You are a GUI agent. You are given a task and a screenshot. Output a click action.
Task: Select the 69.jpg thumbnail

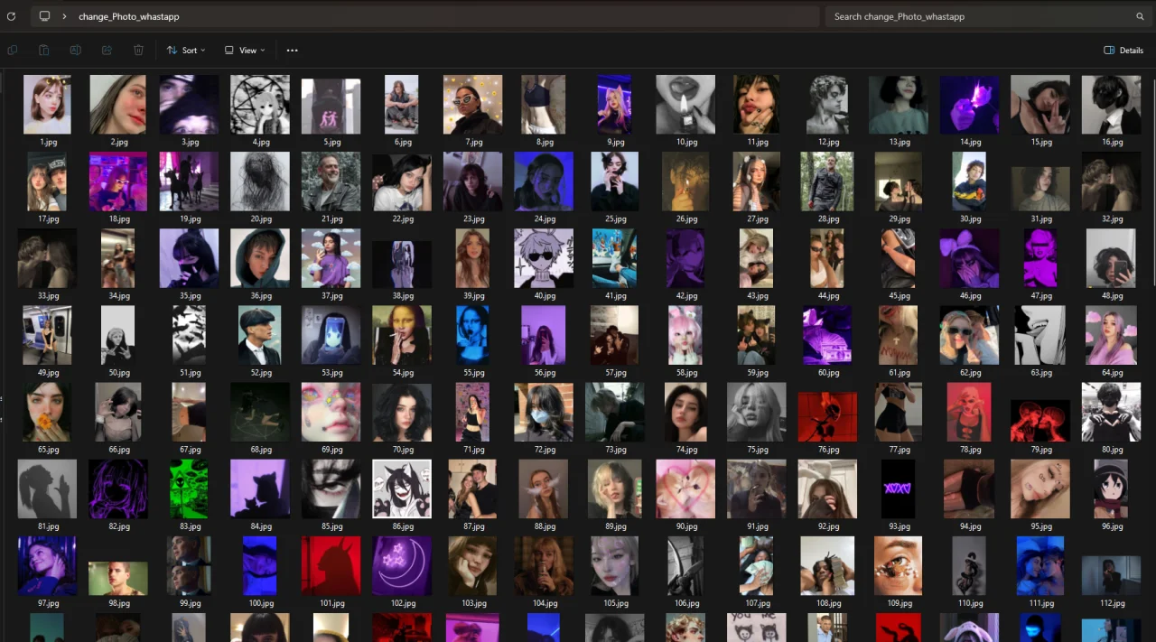331,413
